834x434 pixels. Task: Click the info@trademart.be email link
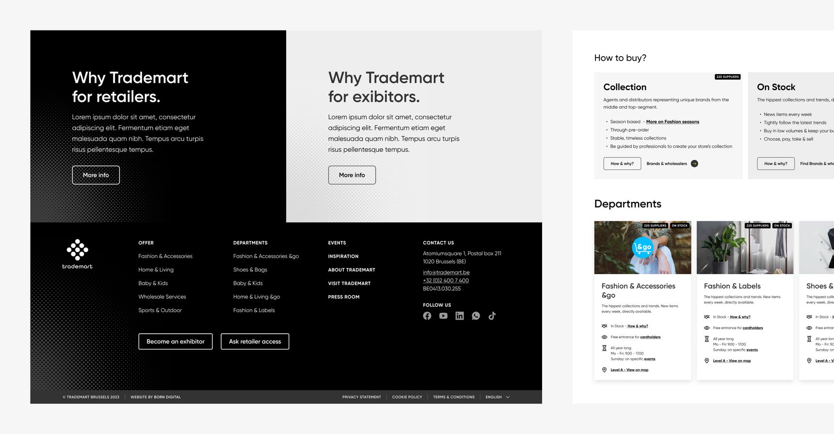click(x=446, y=272)
